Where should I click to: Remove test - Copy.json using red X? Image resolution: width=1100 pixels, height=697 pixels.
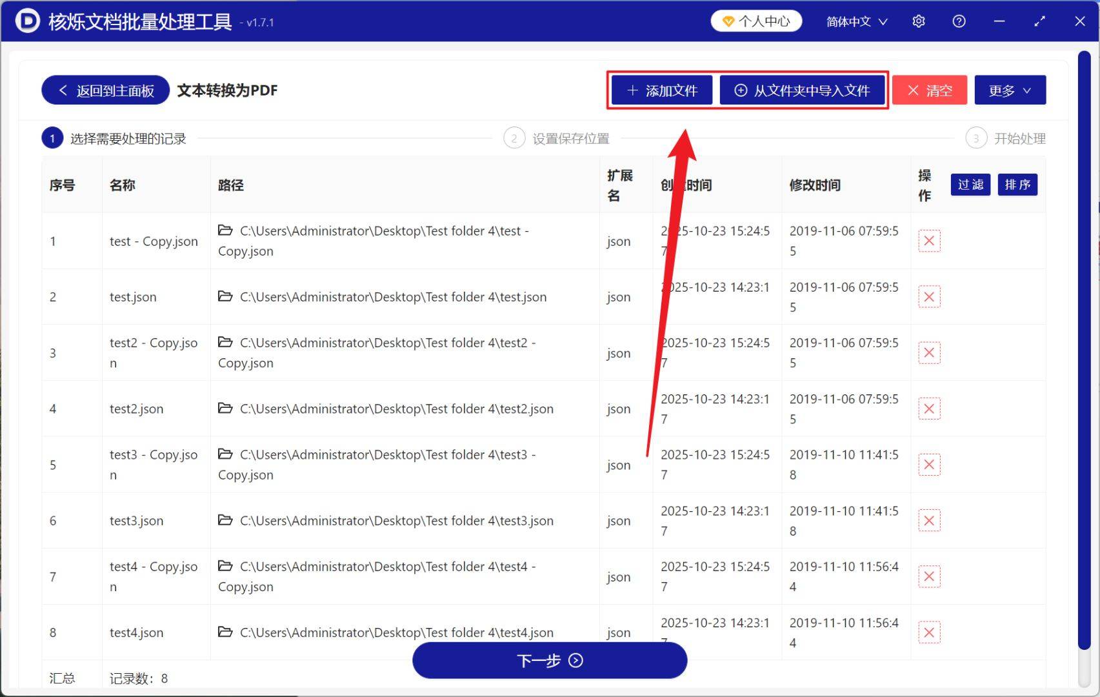pos(929,241)
